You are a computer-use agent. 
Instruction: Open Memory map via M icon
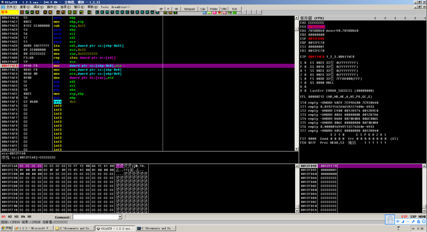pos(107,12)
